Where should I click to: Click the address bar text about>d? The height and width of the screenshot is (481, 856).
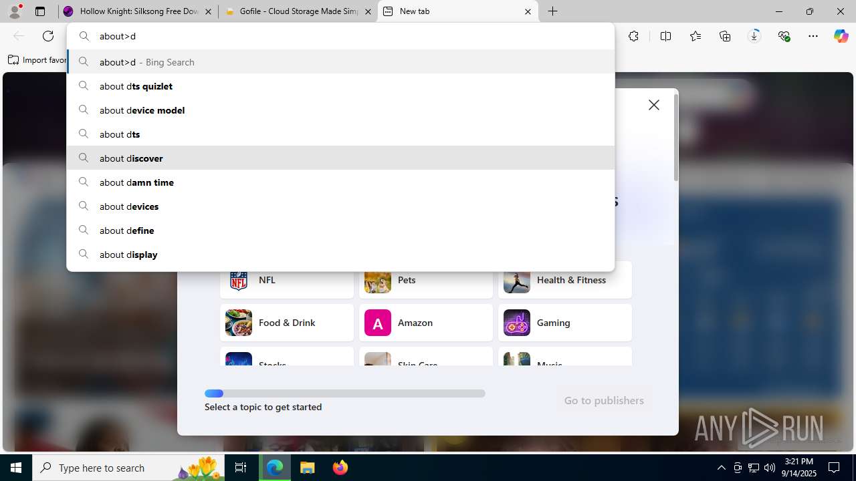pyautogui.click(x=118, y=36)
